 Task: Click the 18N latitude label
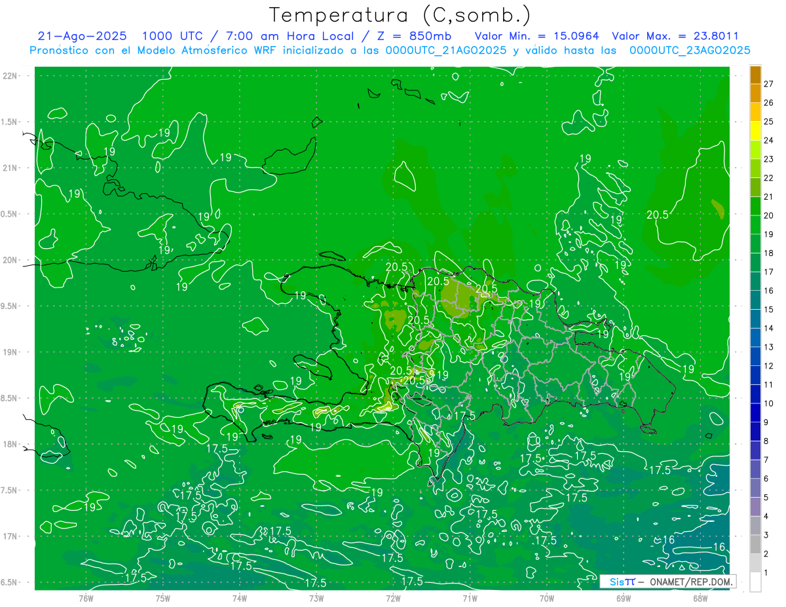(10, 444)
